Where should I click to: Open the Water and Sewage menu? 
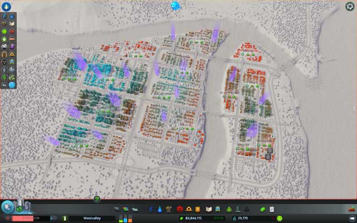click(x=161, y=209)
